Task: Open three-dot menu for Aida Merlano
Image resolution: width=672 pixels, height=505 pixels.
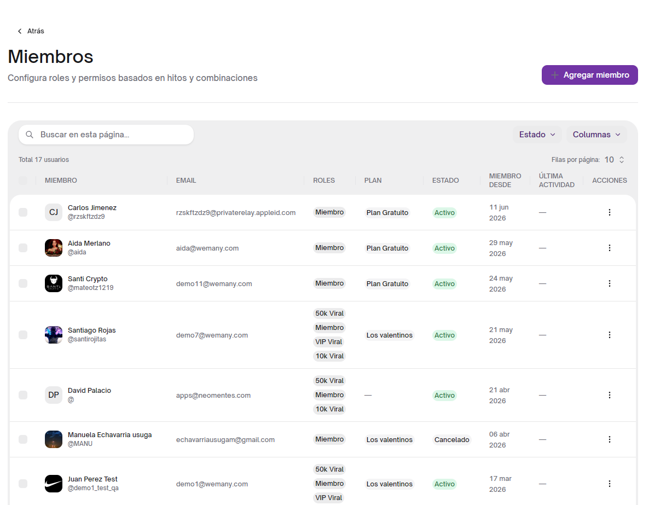Action: pos(610,248)
